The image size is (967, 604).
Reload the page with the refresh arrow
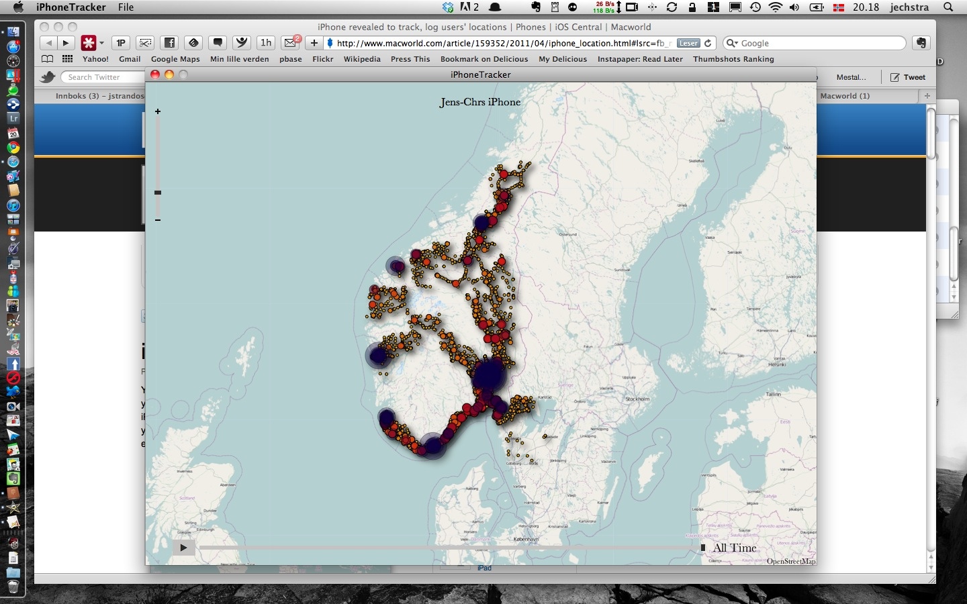(x=708, y=43)
